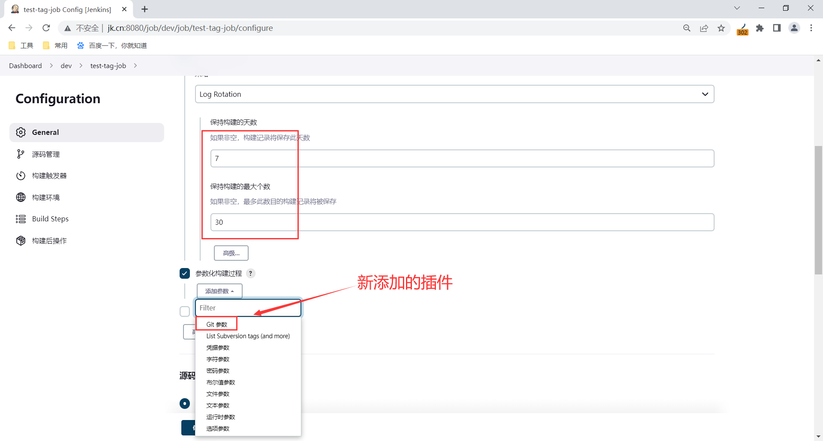Click the days to keep builds field
Viewport: 823px width, 441px height.
pos(462,158)
